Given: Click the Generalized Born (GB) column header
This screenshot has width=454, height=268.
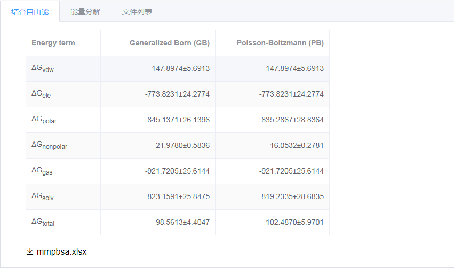Looking at the screenshot, I should pos(169,43).
